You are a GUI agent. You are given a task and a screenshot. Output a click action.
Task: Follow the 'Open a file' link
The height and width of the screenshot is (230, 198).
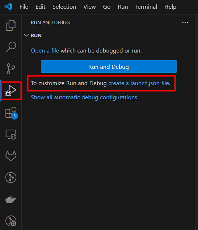45,51
